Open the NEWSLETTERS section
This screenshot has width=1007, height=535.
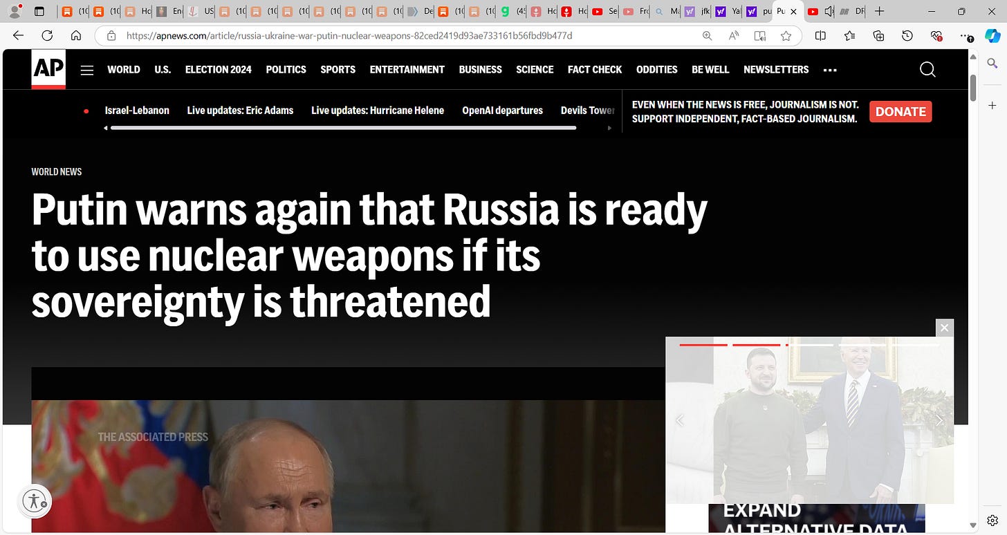(776, 70)
